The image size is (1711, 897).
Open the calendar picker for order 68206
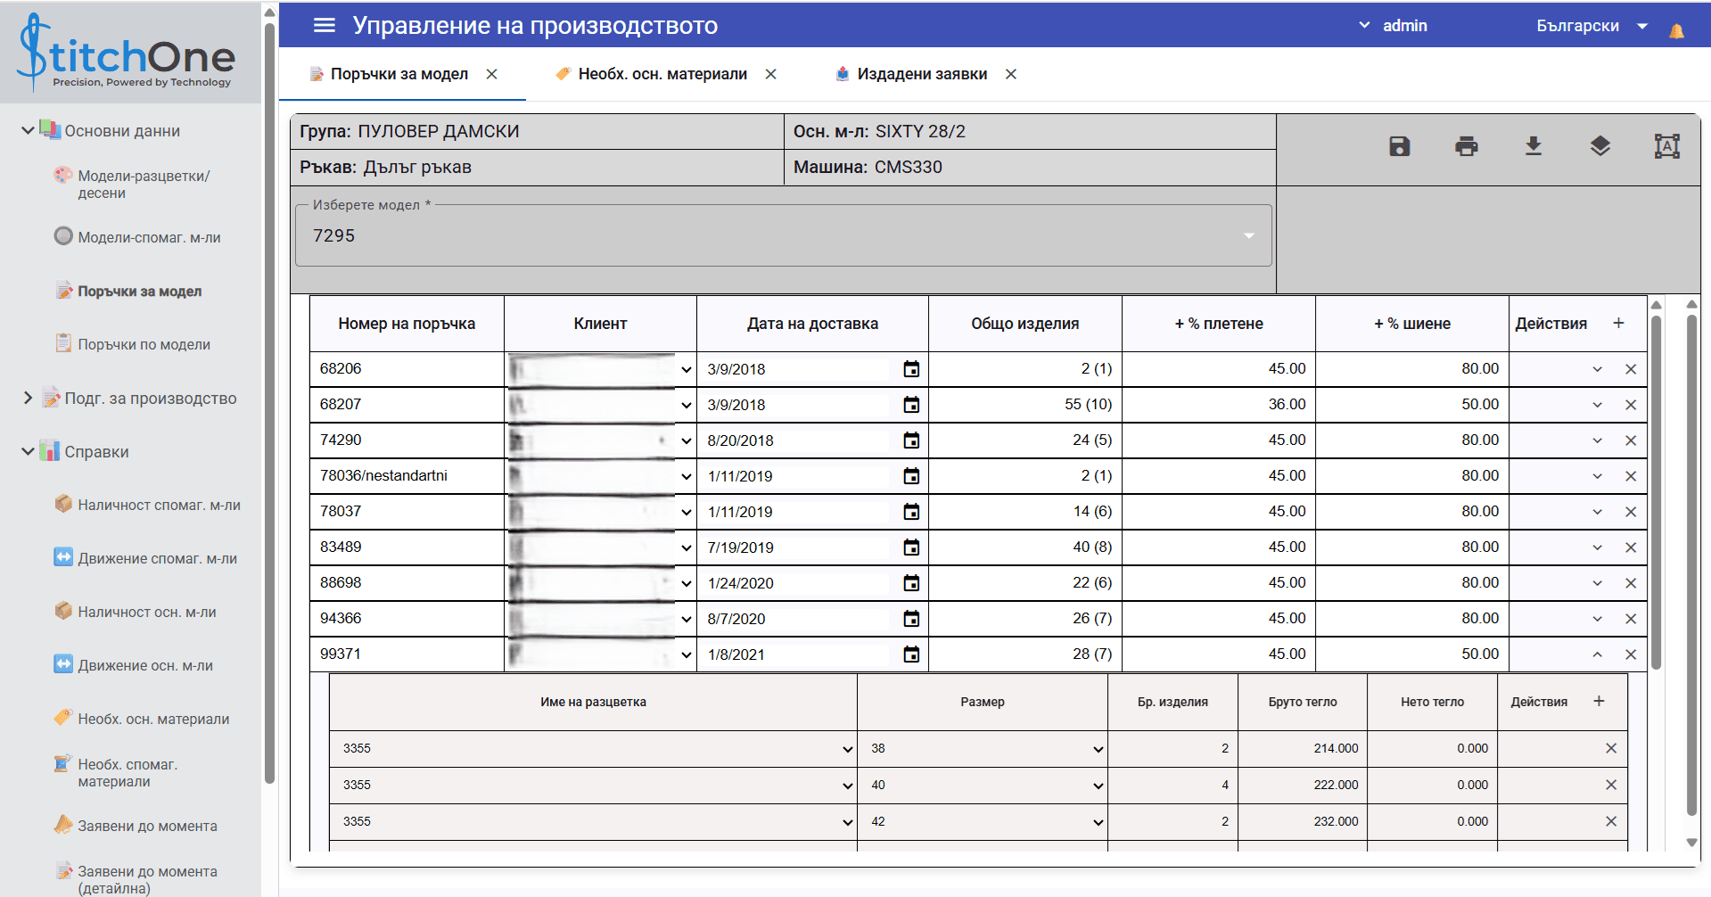pos(910,369)
